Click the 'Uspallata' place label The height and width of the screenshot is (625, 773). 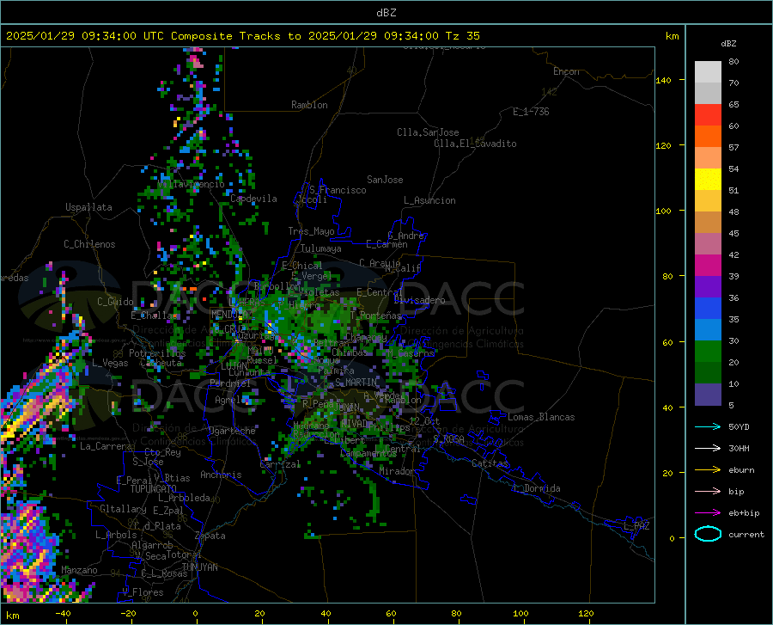[x=88, y=207]
